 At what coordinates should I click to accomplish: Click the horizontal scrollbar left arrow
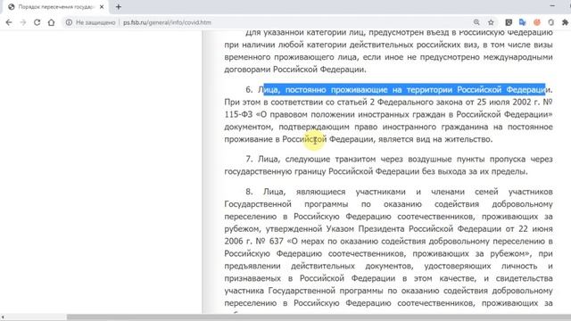[x=3, y=317]
